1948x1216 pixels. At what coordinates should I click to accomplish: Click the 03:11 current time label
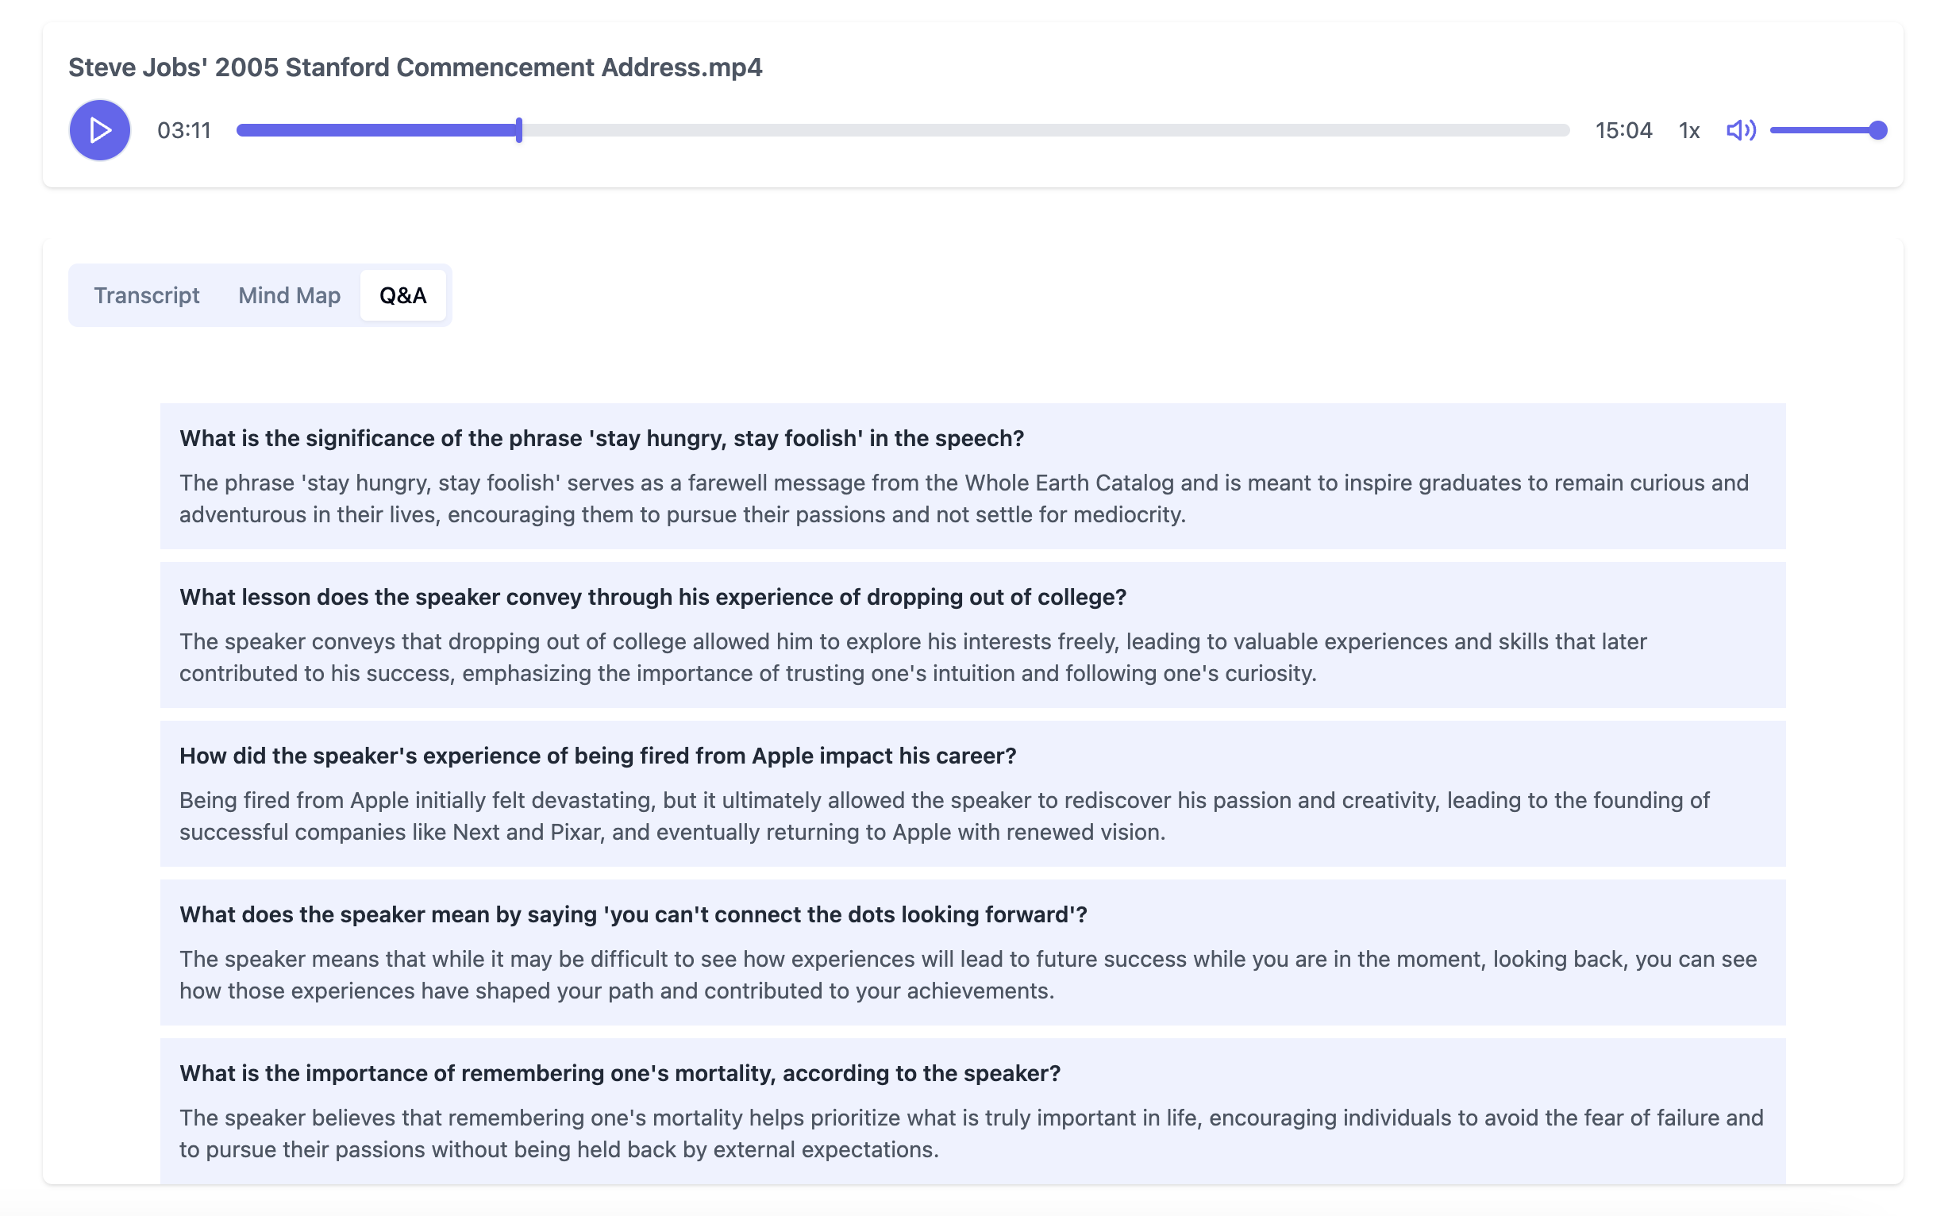tap(184, 130)
